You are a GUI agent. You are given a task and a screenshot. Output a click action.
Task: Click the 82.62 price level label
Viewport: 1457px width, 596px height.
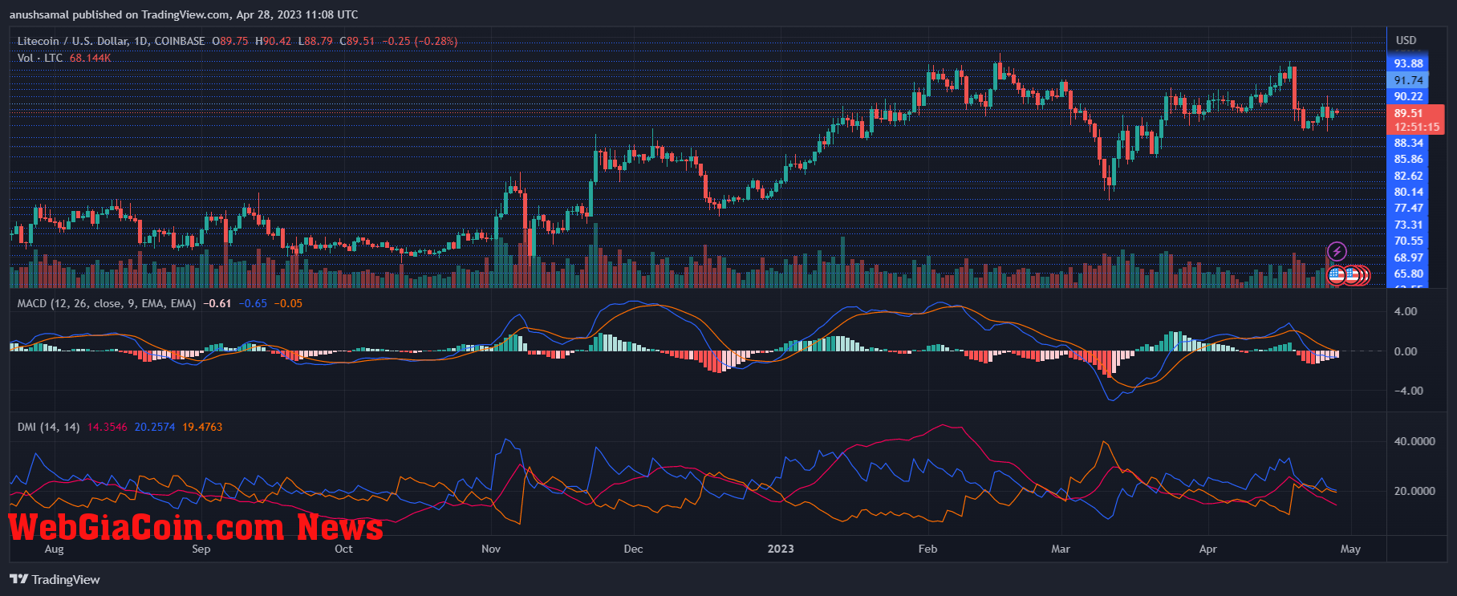point(1408,176)
